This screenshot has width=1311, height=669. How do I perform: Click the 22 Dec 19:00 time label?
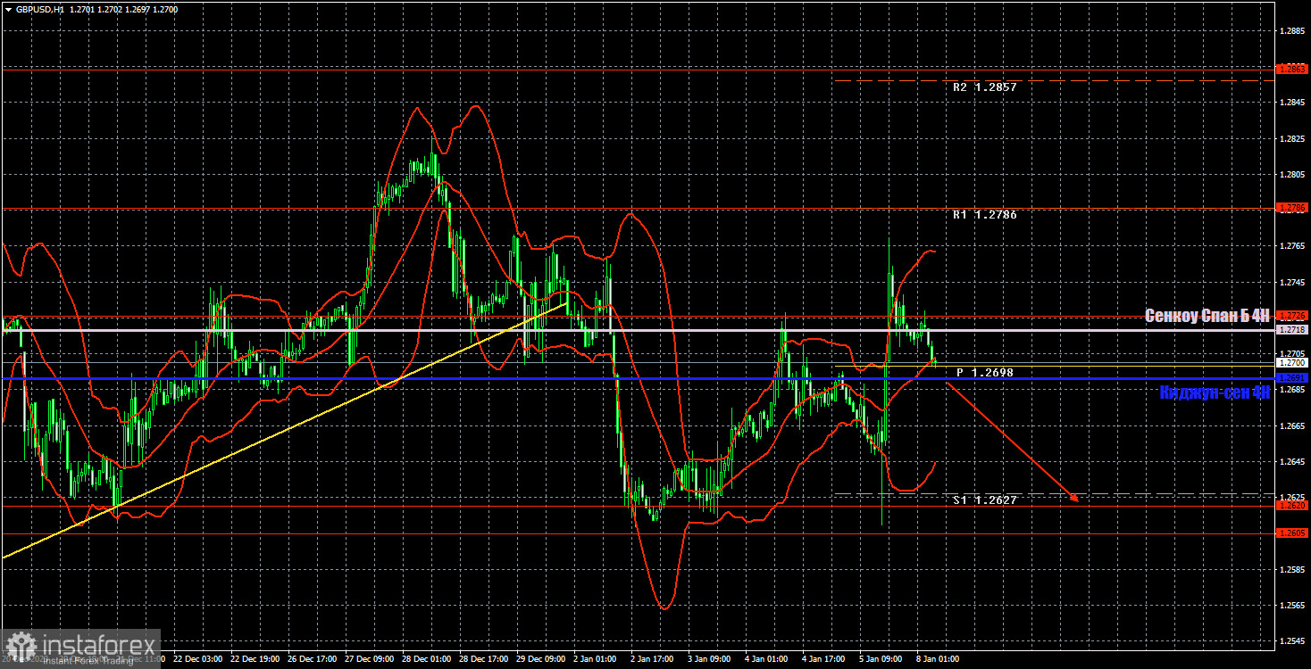point(255,659)
